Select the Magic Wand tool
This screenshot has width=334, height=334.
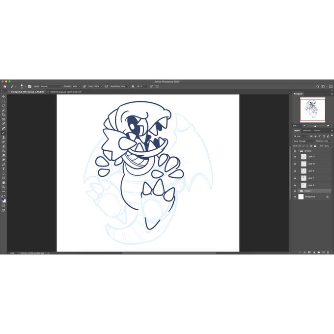[3, 110]
